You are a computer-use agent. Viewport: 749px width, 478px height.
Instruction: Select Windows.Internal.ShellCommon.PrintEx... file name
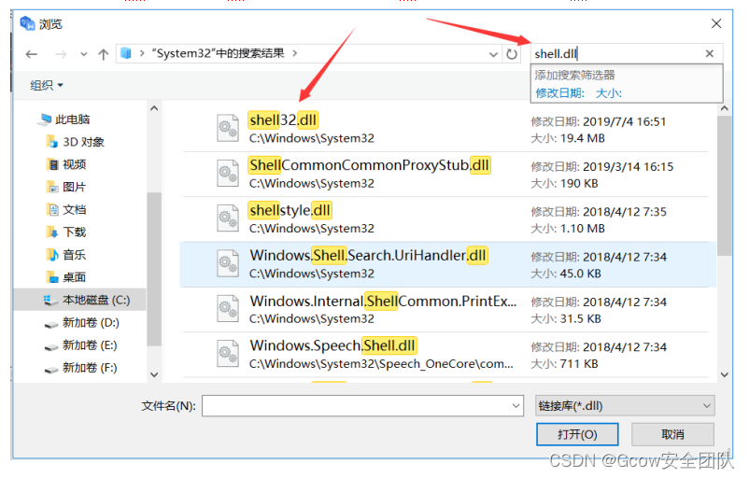tap(383, 301)
